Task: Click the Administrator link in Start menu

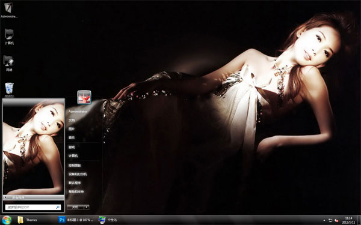Action: (x=78, y=112)
